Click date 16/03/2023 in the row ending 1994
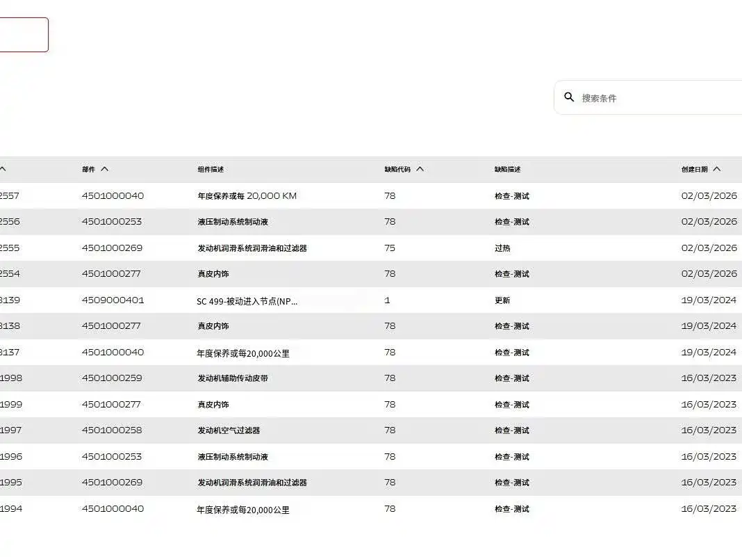The image size is (742, 557). (x=709, y=509)
